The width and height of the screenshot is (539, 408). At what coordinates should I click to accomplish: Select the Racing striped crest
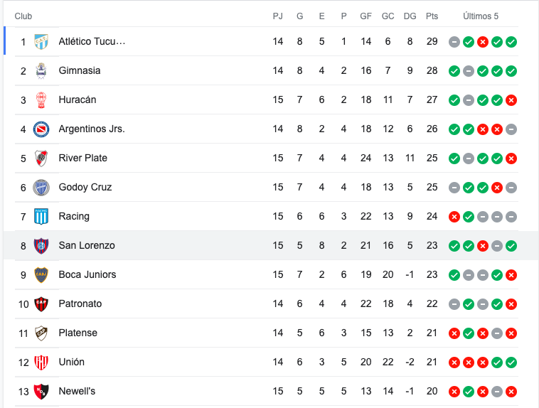pyautogui.click(x=41, y=217)
